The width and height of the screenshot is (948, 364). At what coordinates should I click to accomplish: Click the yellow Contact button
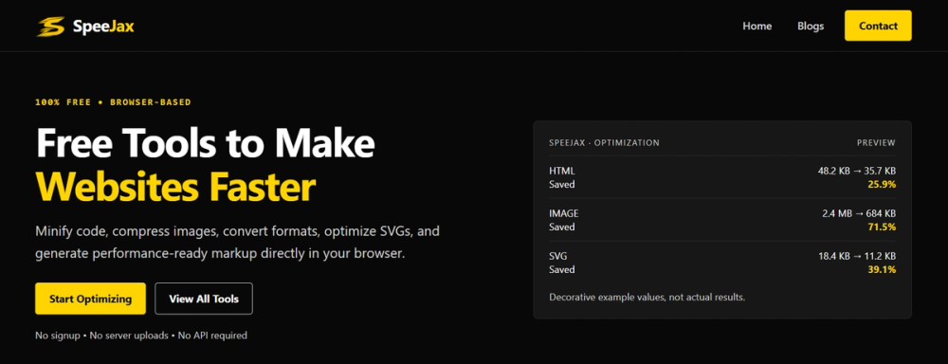(878, 26)
